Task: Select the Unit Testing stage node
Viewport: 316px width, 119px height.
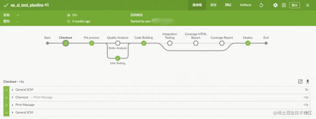Action: point(118,58)
